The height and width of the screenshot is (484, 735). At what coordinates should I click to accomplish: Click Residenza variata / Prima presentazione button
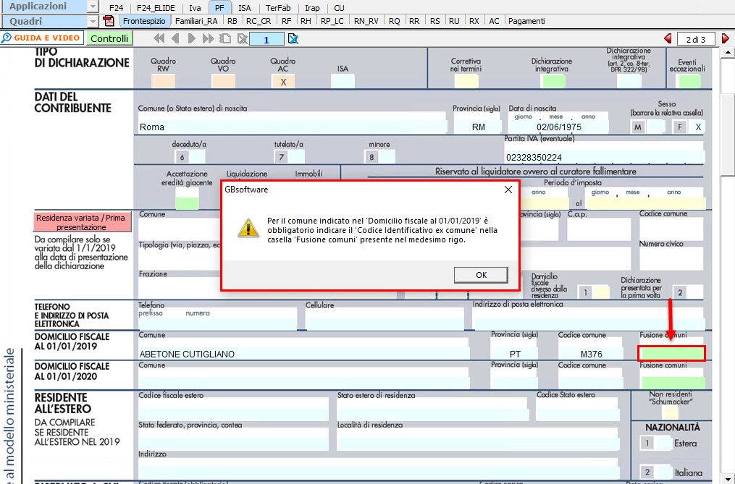point(82,222)
